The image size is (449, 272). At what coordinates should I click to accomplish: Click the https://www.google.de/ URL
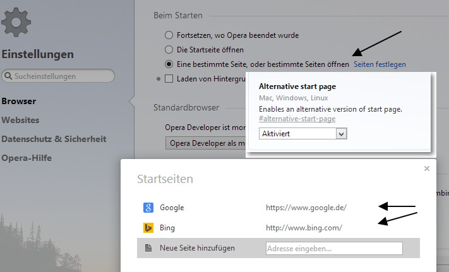[x=306, y=208]
